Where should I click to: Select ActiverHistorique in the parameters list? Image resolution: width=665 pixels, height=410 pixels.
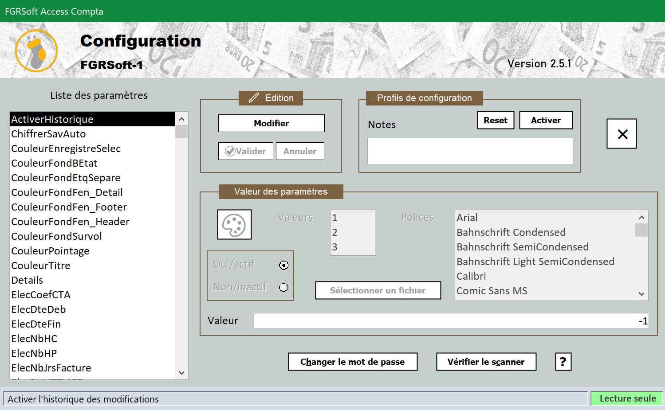click(x=92, y=119)
